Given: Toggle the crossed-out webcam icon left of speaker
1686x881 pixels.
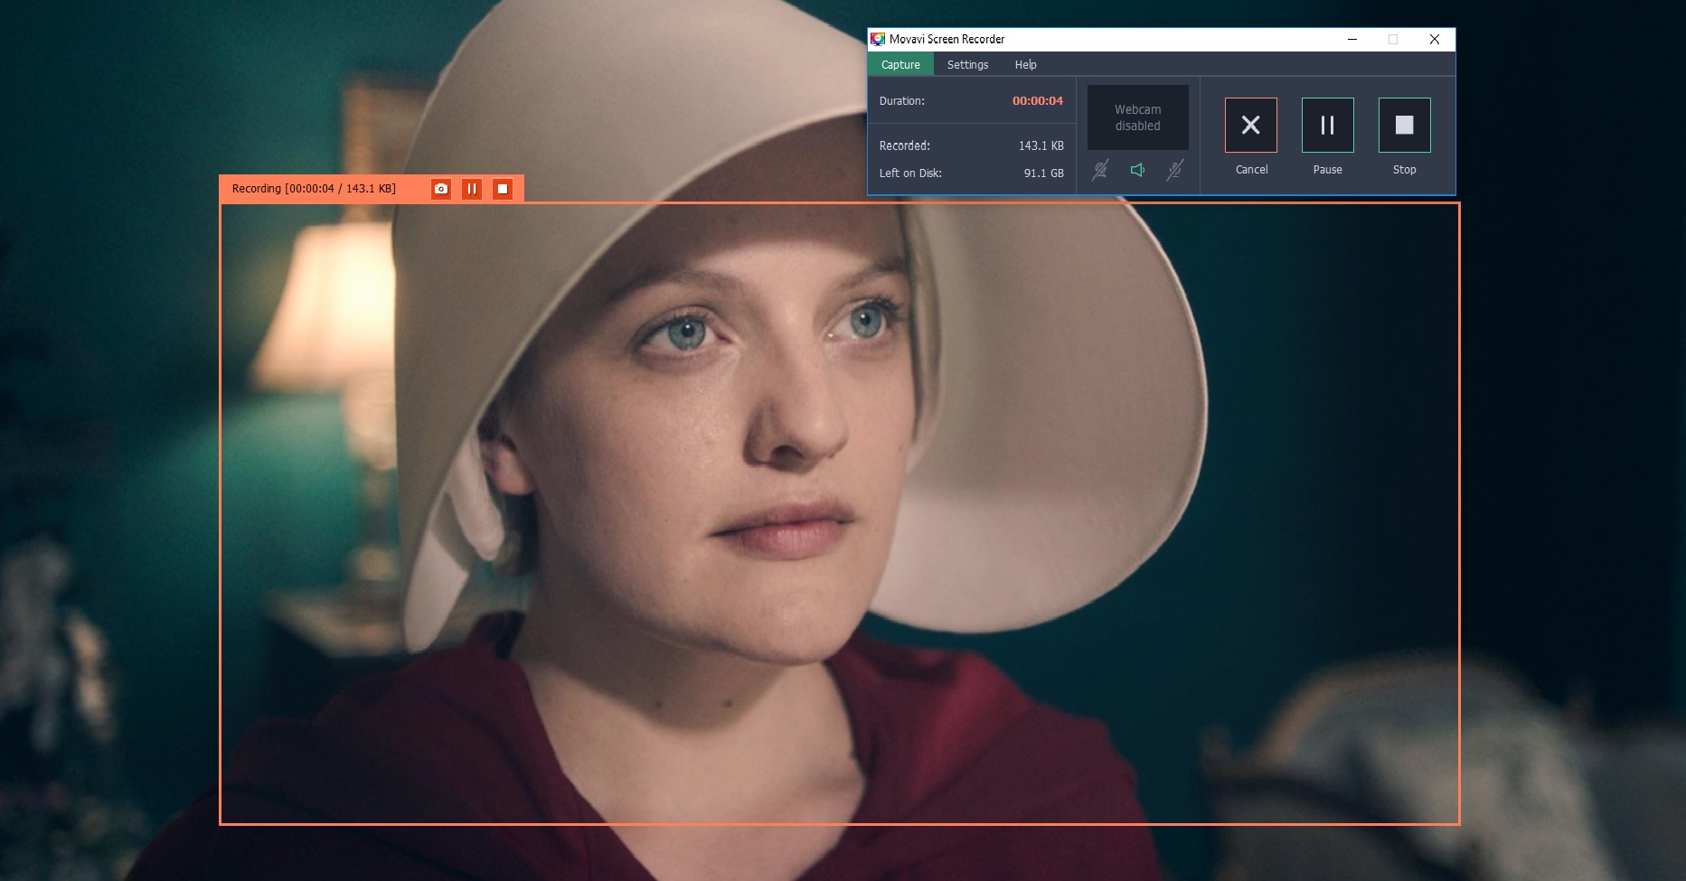Looking at the screenshot, I should [x=1100, y=170].
